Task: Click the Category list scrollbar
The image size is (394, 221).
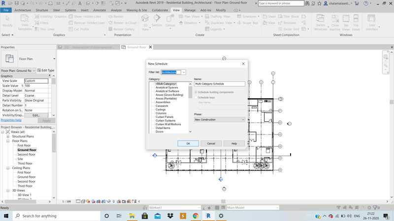Action: tap(190, 108)
